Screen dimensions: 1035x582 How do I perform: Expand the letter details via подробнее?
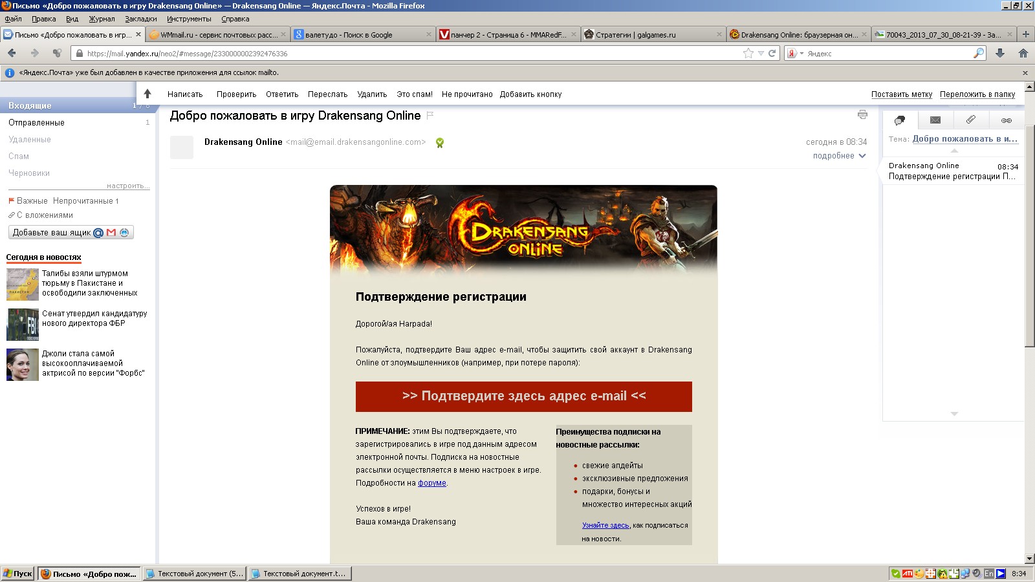coord(839,156)
